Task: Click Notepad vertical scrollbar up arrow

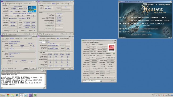Action: point(45,74)
